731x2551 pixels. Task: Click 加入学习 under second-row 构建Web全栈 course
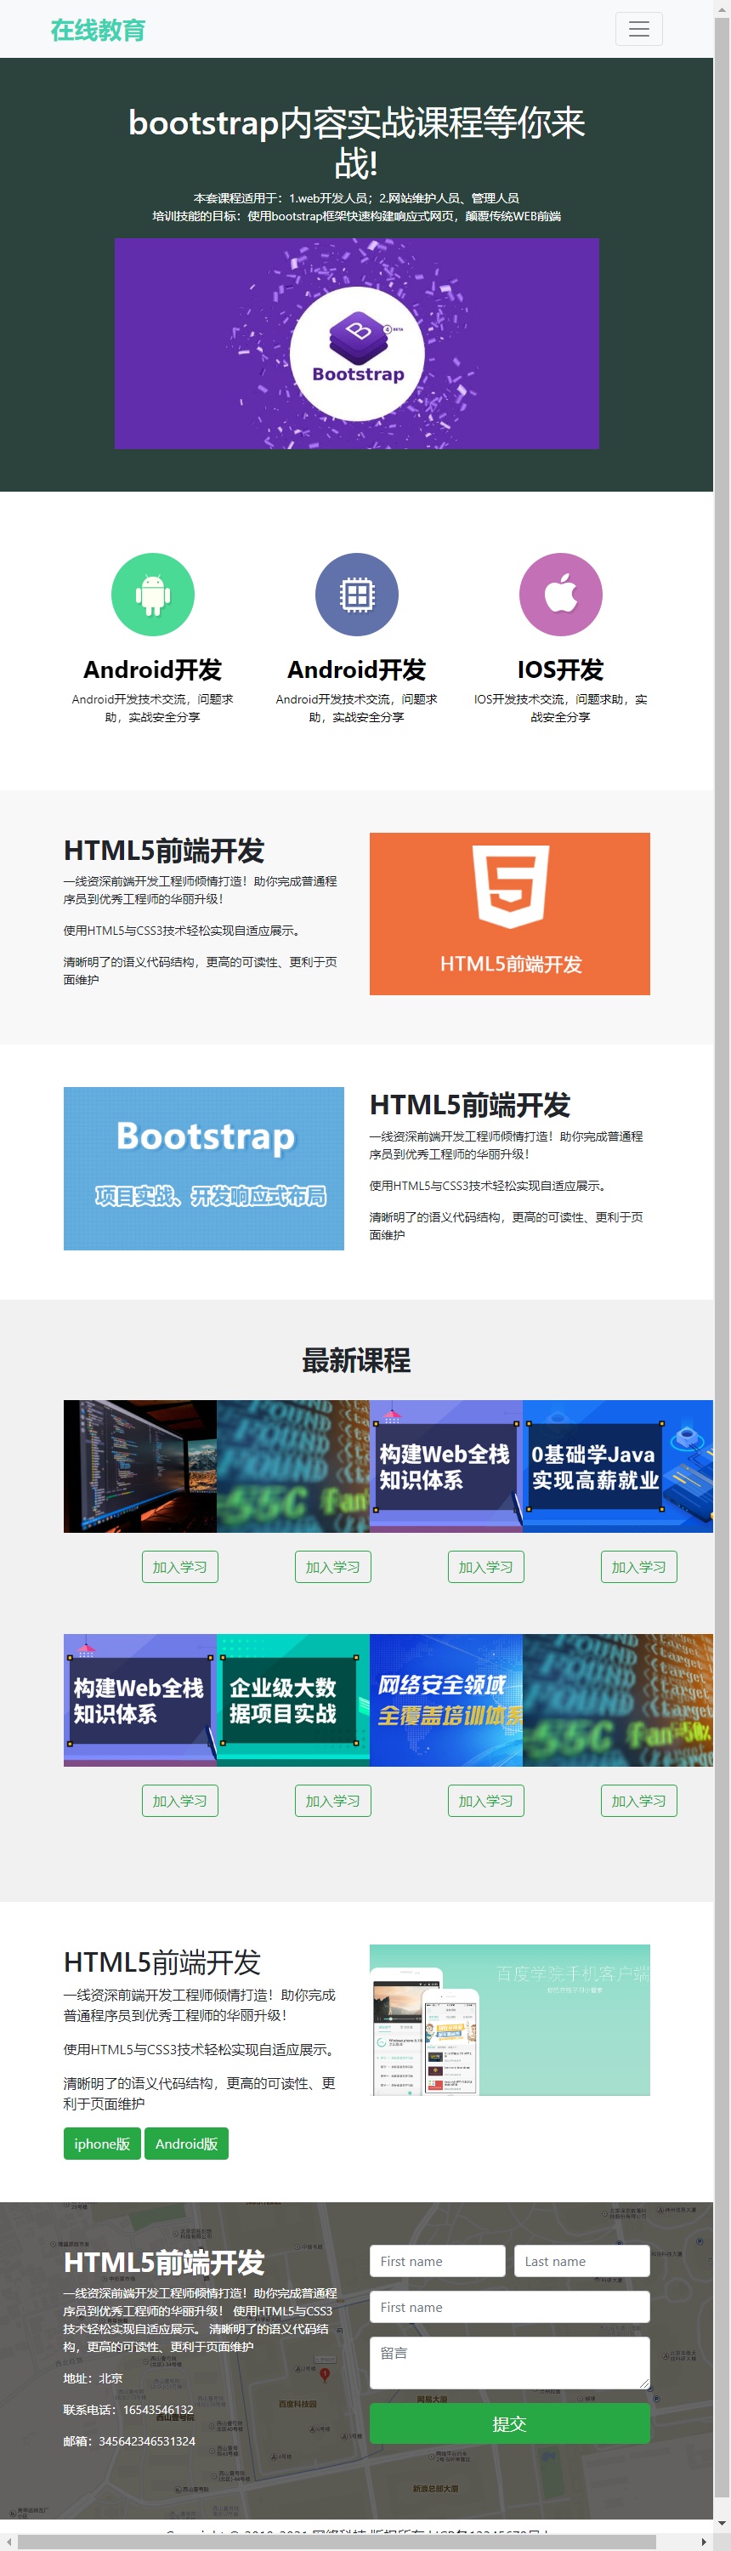point(180,1801)
